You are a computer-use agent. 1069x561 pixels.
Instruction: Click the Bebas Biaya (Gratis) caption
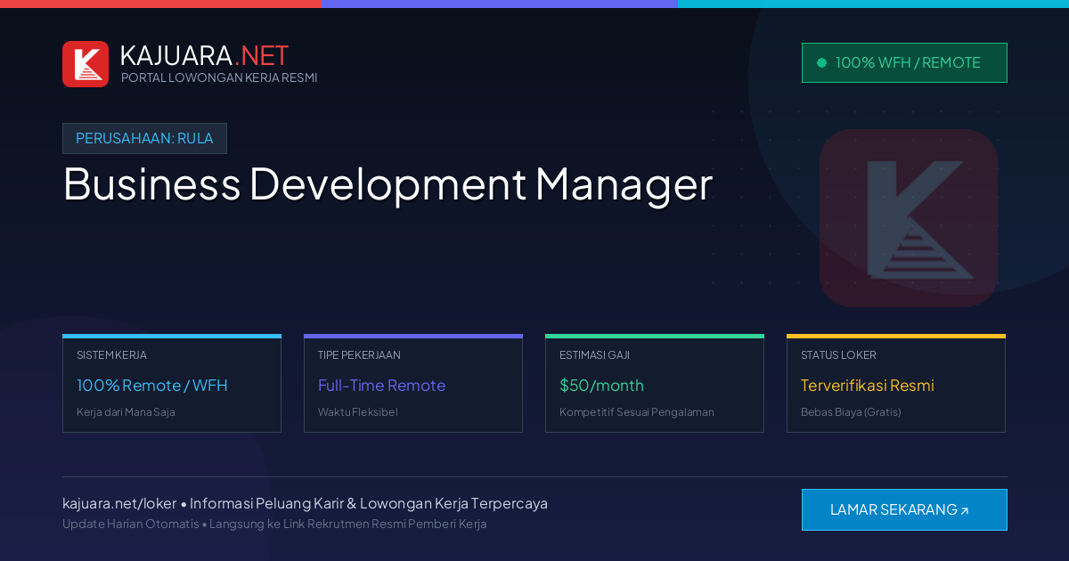851,412
